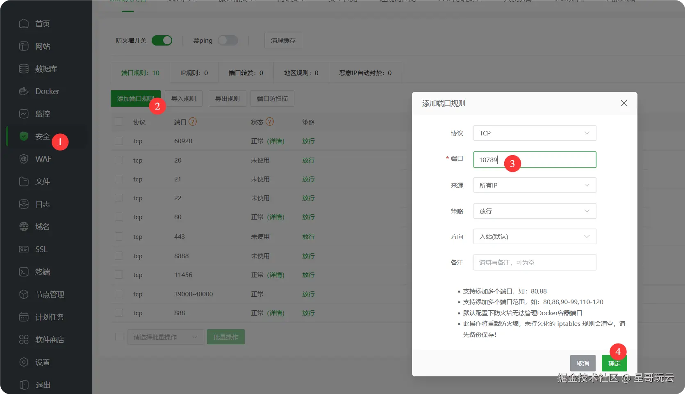685x394 pixels.
Task: Click the 导入规则 button
Action: pos(184,98)
